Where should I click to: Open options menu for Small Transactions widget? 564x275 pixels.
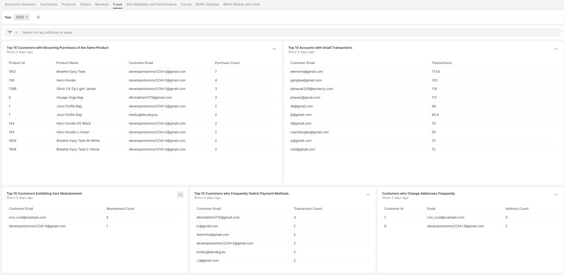(x=556, y=49)
